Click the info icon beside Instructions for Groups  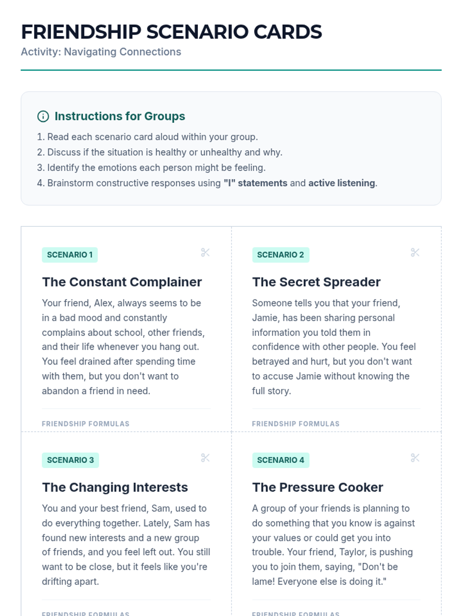click(x=43, y=116)
